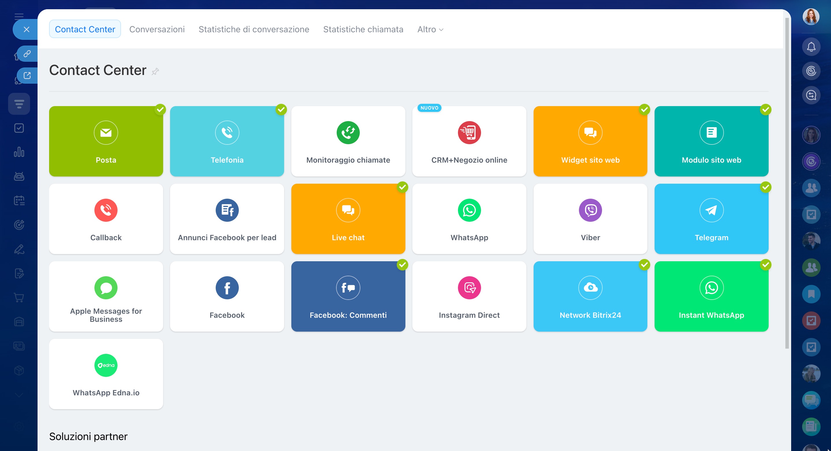Click the Viber connector icon

pos(590,210)
